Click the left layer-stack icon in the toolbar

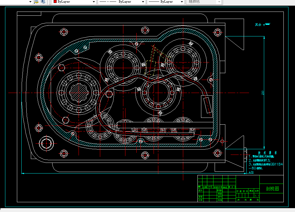36,2
